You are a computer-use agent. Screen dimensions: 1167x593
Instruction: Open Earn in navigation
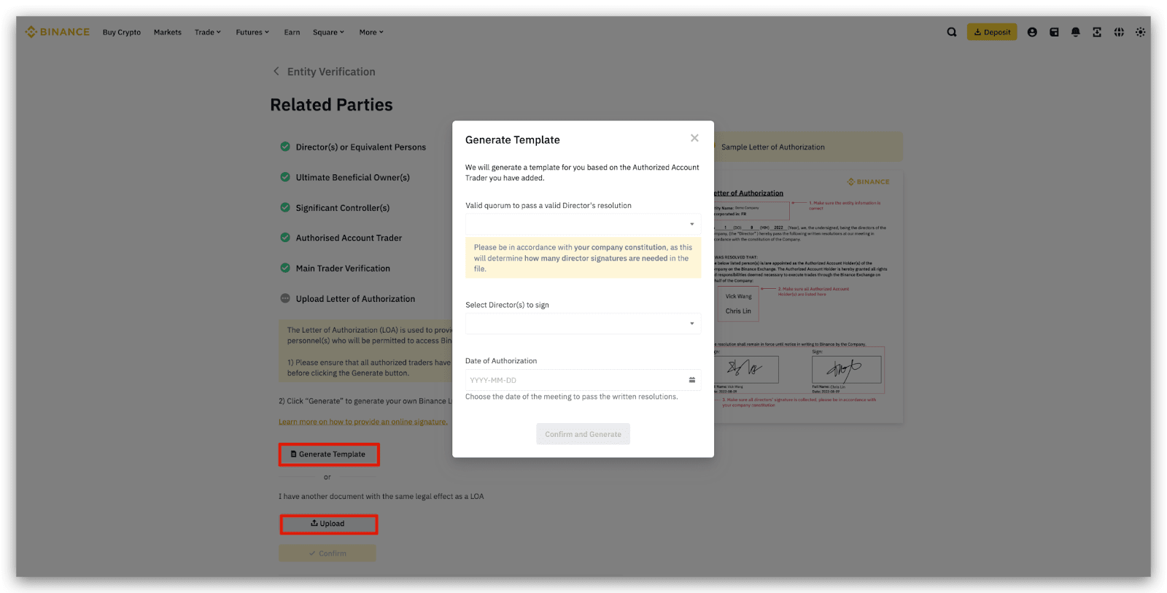[x=292, y=32]
